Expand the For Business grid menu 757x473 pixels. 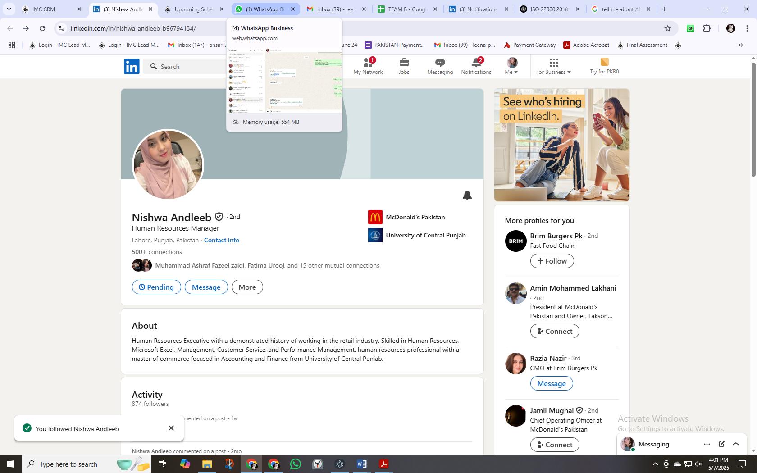coord(553,66)
